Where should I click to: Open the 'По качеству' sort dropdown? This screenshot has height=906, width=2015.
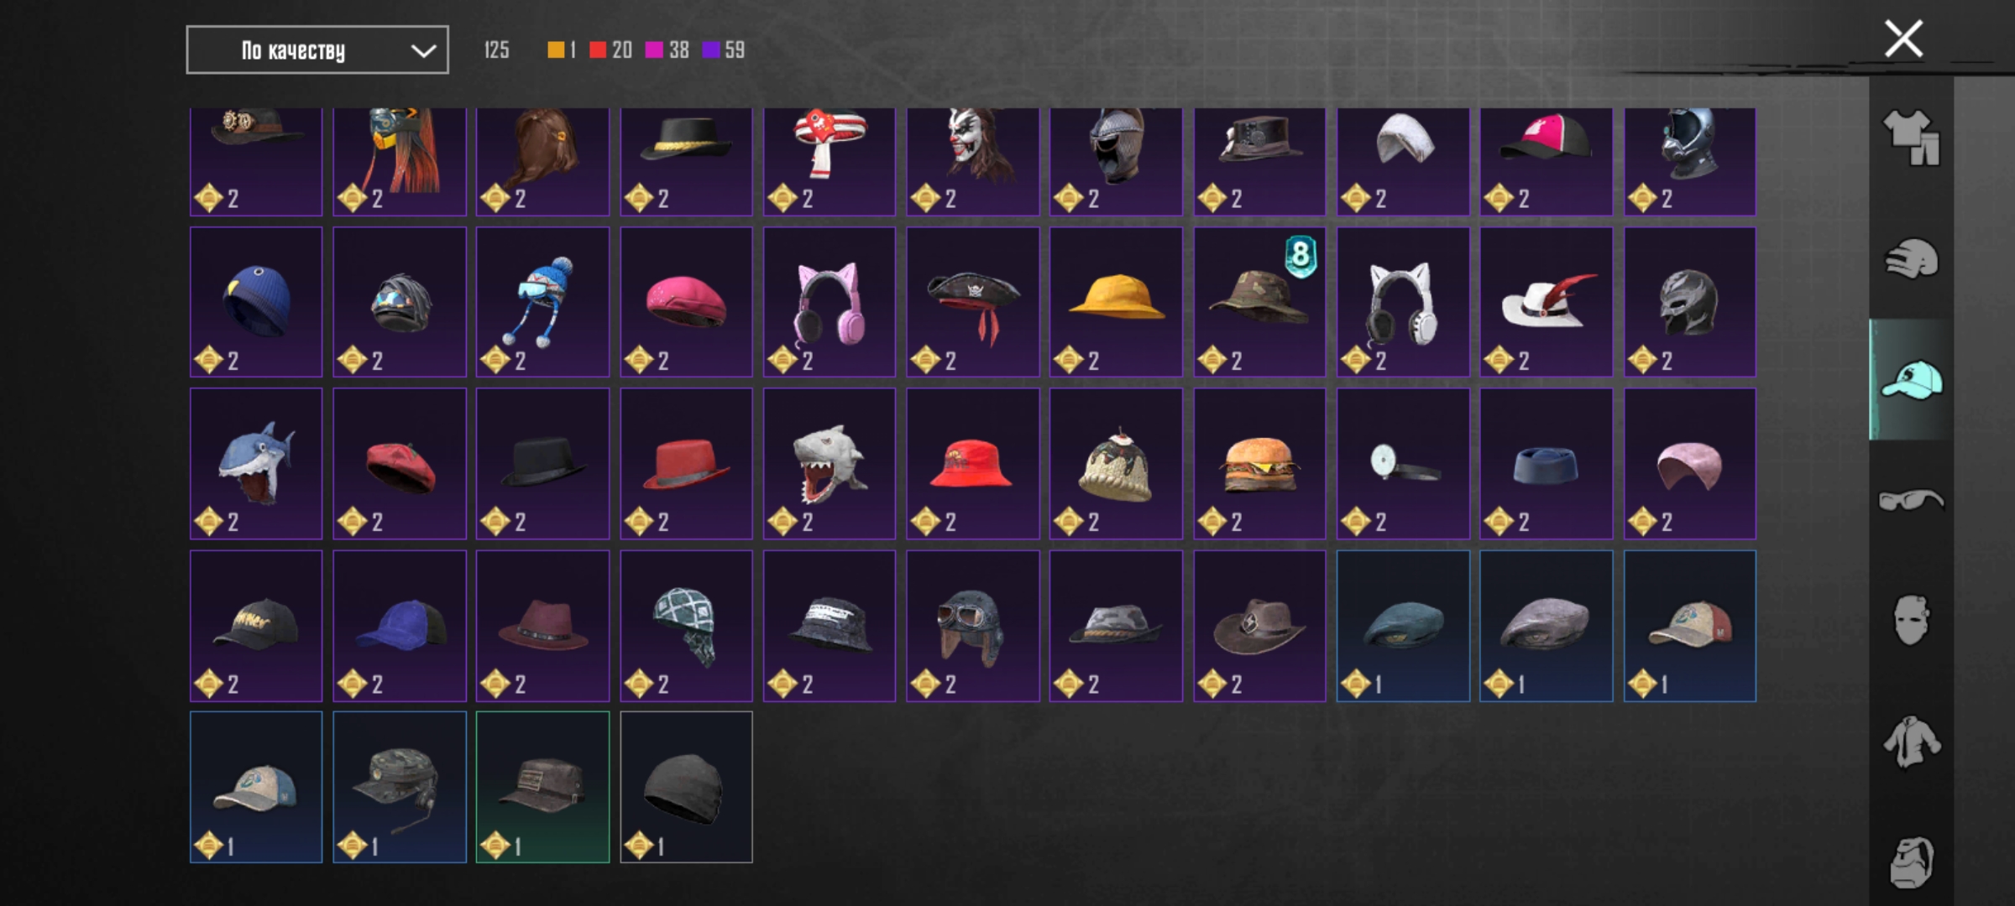(x=317, y=50)
